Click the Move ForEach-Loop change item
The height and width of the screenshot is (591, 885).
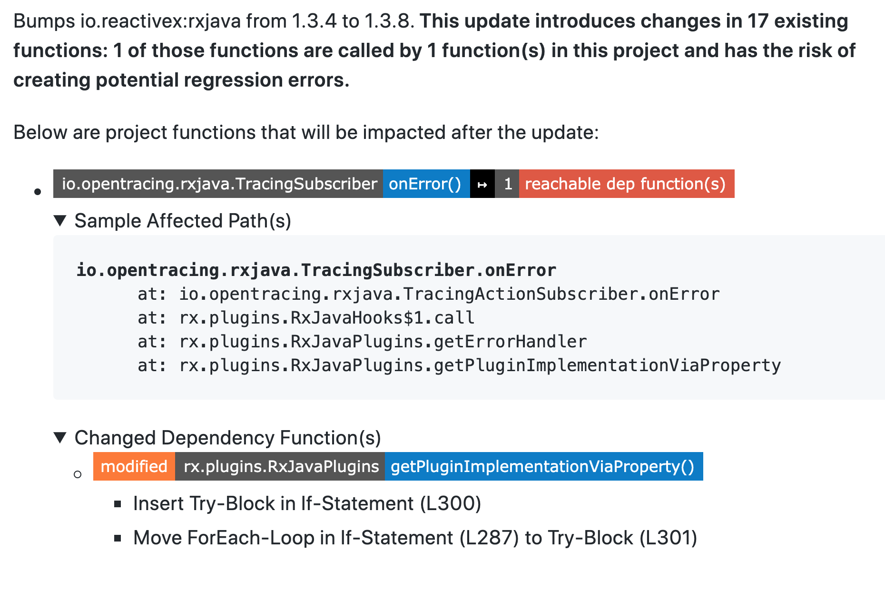click(x=415, y=538)
